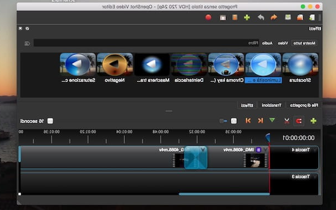Image resolution: width=336 pixels, height=210 pixels.
Task: Select the Sfocatura effect thumbnail
Action: [x=300, y=65]
